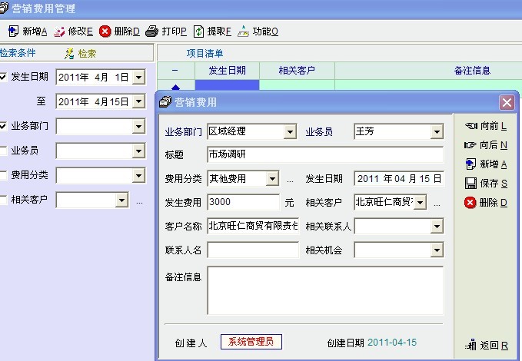Tick the 费用分类 filter checkbox
This screenshot has height=361, width=522.
pos(4,175)
